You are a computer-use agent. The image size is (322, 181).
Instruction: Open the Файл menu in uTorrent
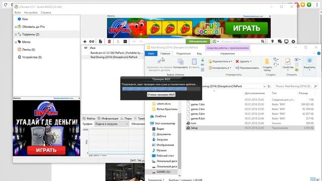tap(18, 13)
